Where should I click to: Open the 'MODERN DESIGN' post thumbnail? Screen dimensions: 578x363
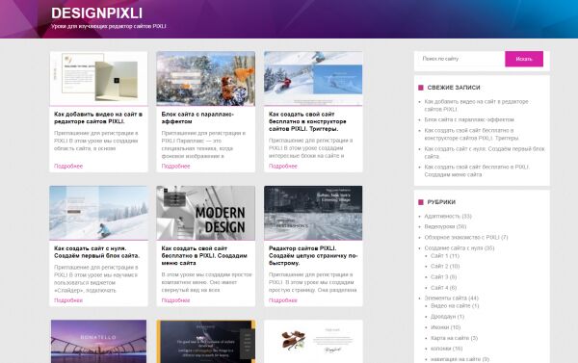(206, 213)
